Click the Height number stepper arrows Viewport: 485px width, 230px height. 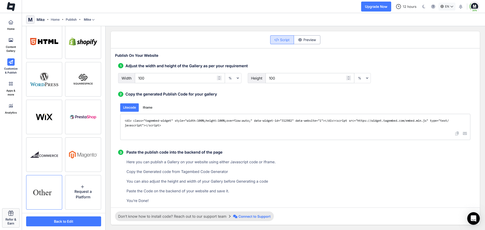[x=348, y=78]
